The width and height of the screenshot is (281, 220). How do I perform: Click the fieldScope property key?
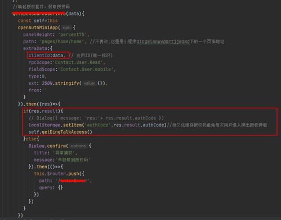pos(42,69)
